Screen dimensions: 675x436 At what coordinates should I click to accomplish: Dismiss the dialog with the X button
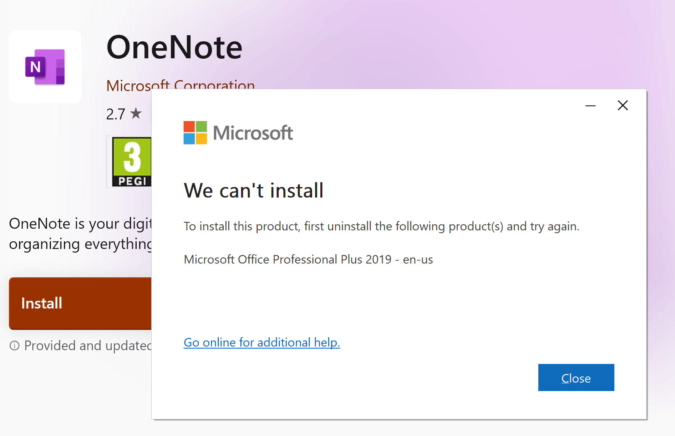622,105
